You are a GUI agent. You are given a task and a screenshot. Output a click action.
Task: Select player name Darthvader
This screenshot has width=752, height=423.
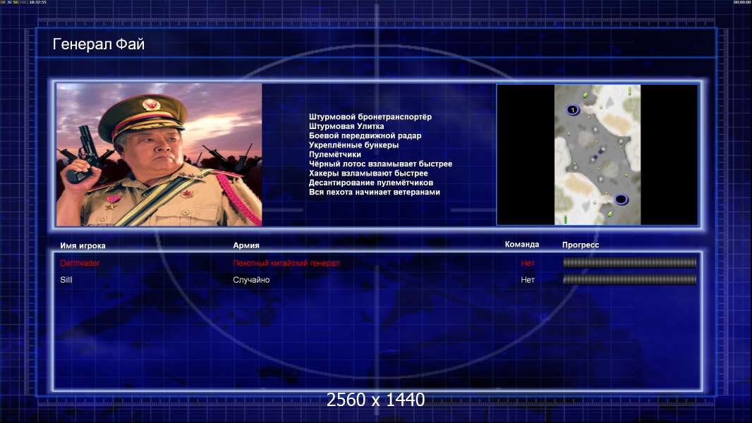80,263
